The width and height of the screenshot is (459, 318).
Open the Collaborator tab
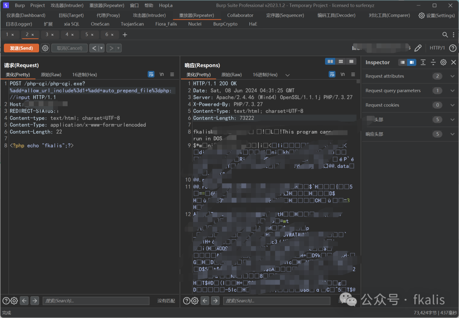(240, 15)
